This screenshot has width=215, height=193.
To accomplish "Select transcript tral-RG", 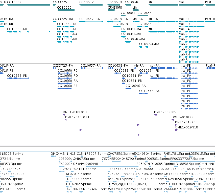I will pos(189,52).
